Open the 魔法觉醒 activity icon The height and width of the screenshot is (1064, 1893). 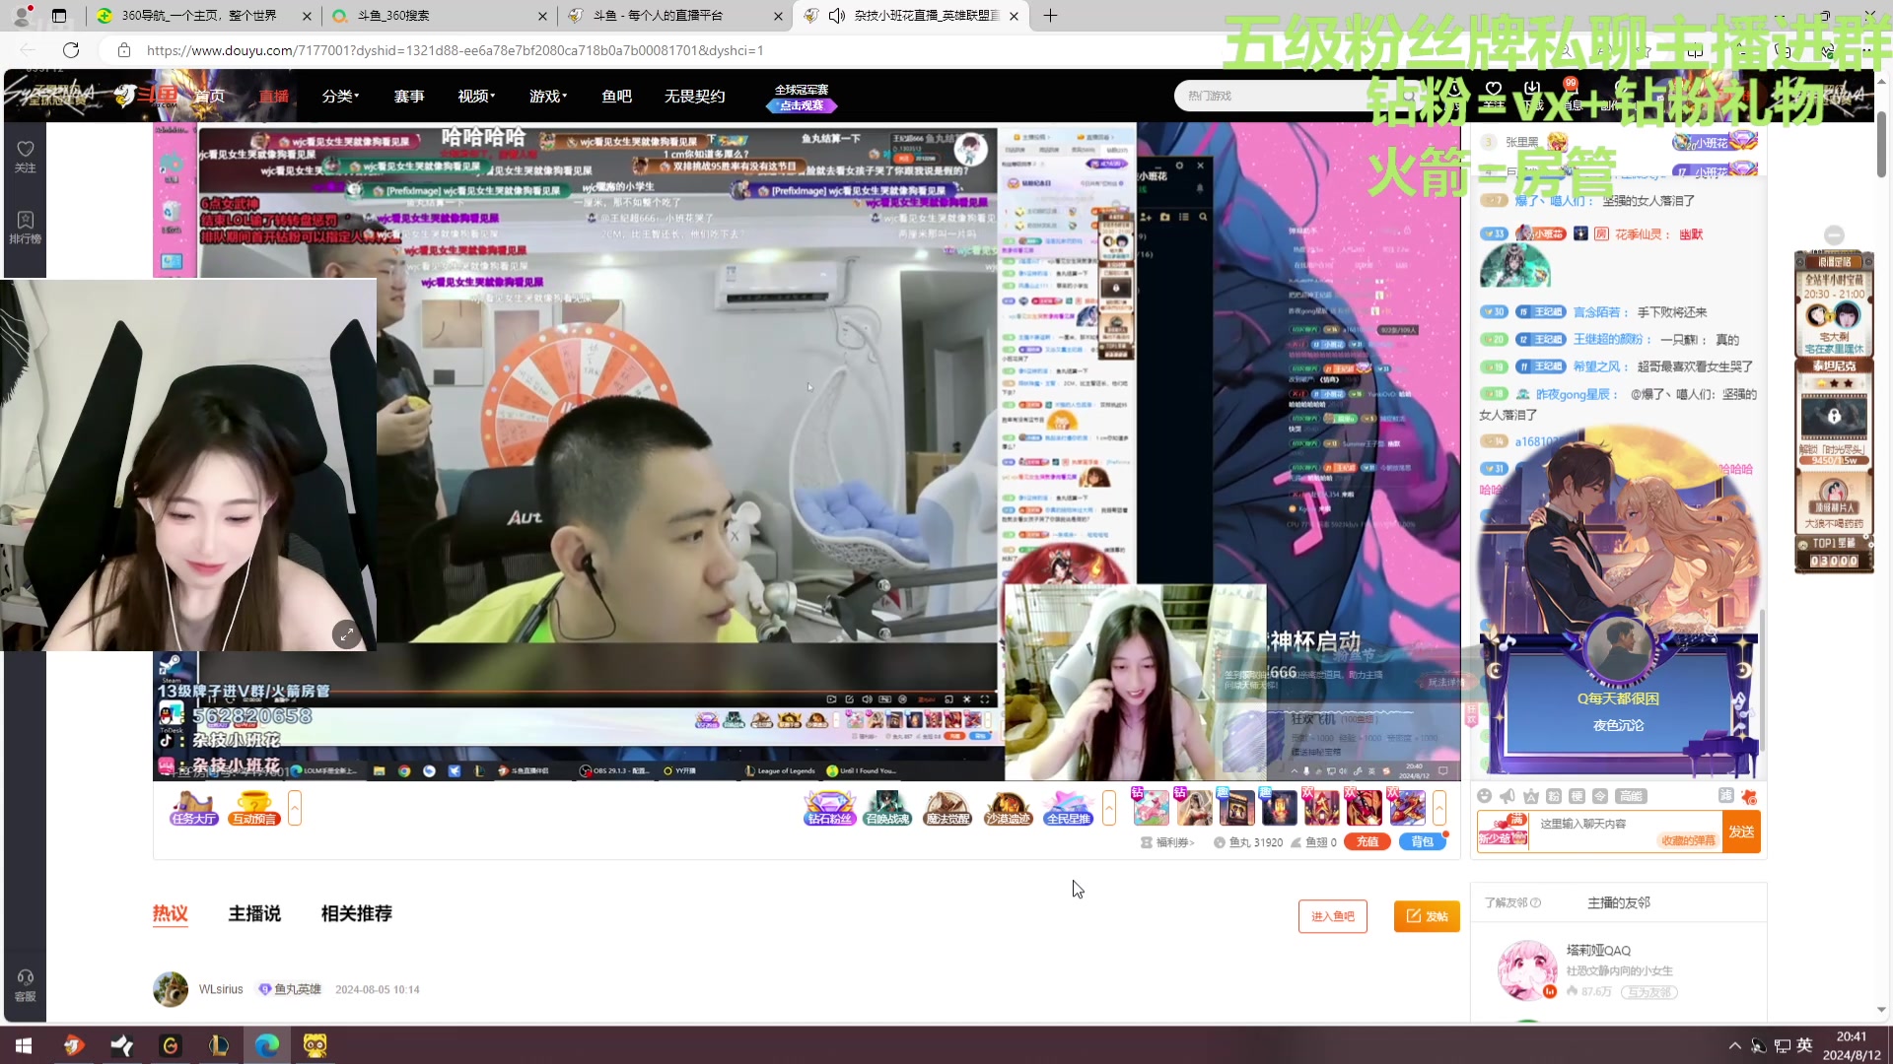click(947, 808)
